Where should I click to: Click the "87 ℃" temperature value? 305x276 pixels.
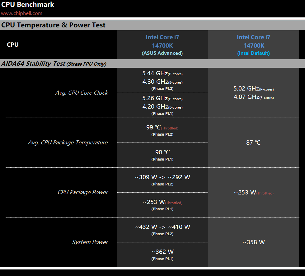point(253,143)
